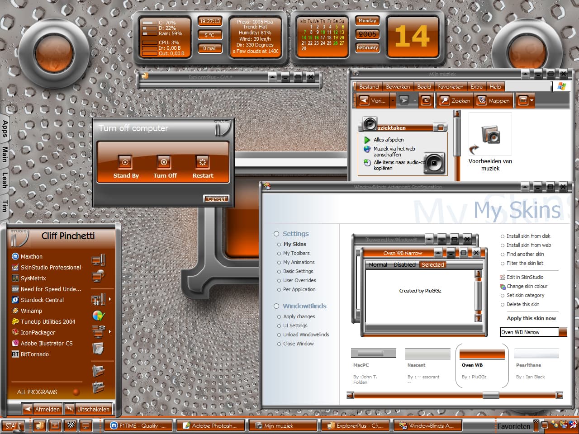Screen dimensions: 579x434
Task: Click Apply this skin now
Action: tap(531, 318)
